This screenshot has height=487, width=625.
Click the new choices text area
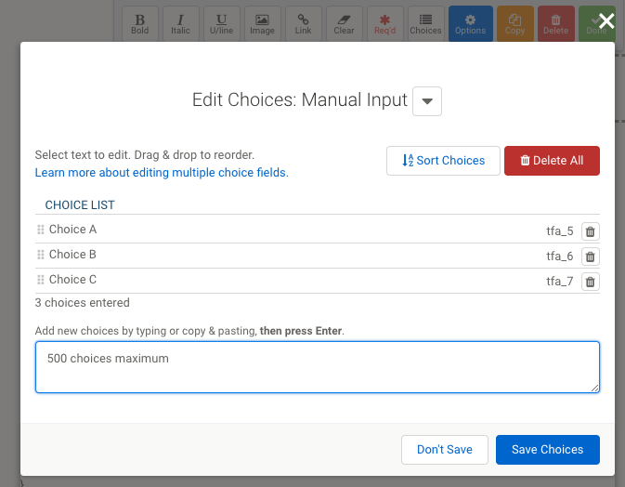click(318, 367)
